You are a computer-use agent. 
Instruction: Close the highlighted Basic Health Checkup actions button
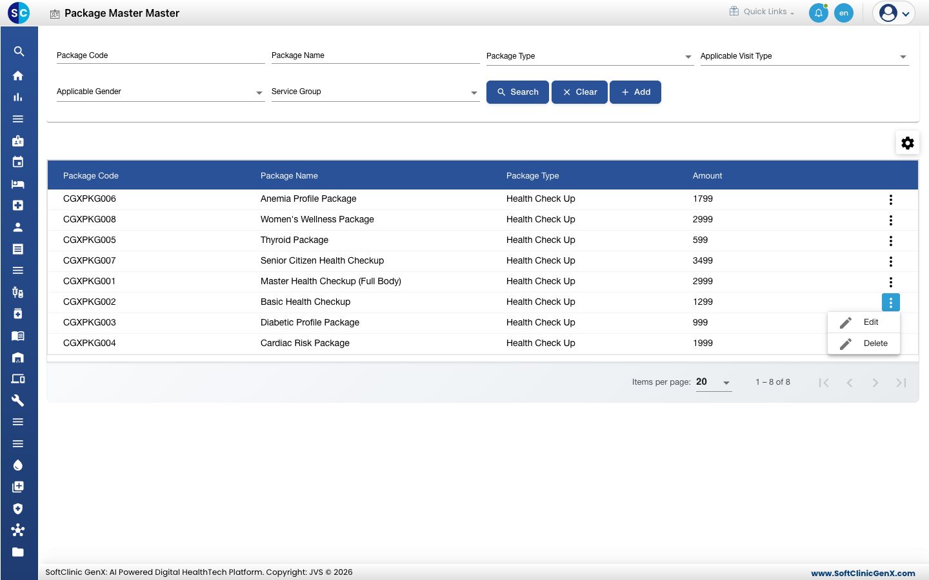click(891, 302)
